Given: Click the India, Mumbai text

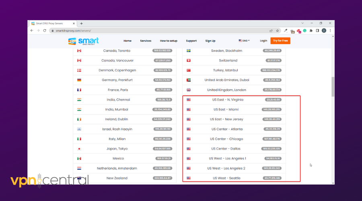Looking at the screenshot, I should coord(117,109).
